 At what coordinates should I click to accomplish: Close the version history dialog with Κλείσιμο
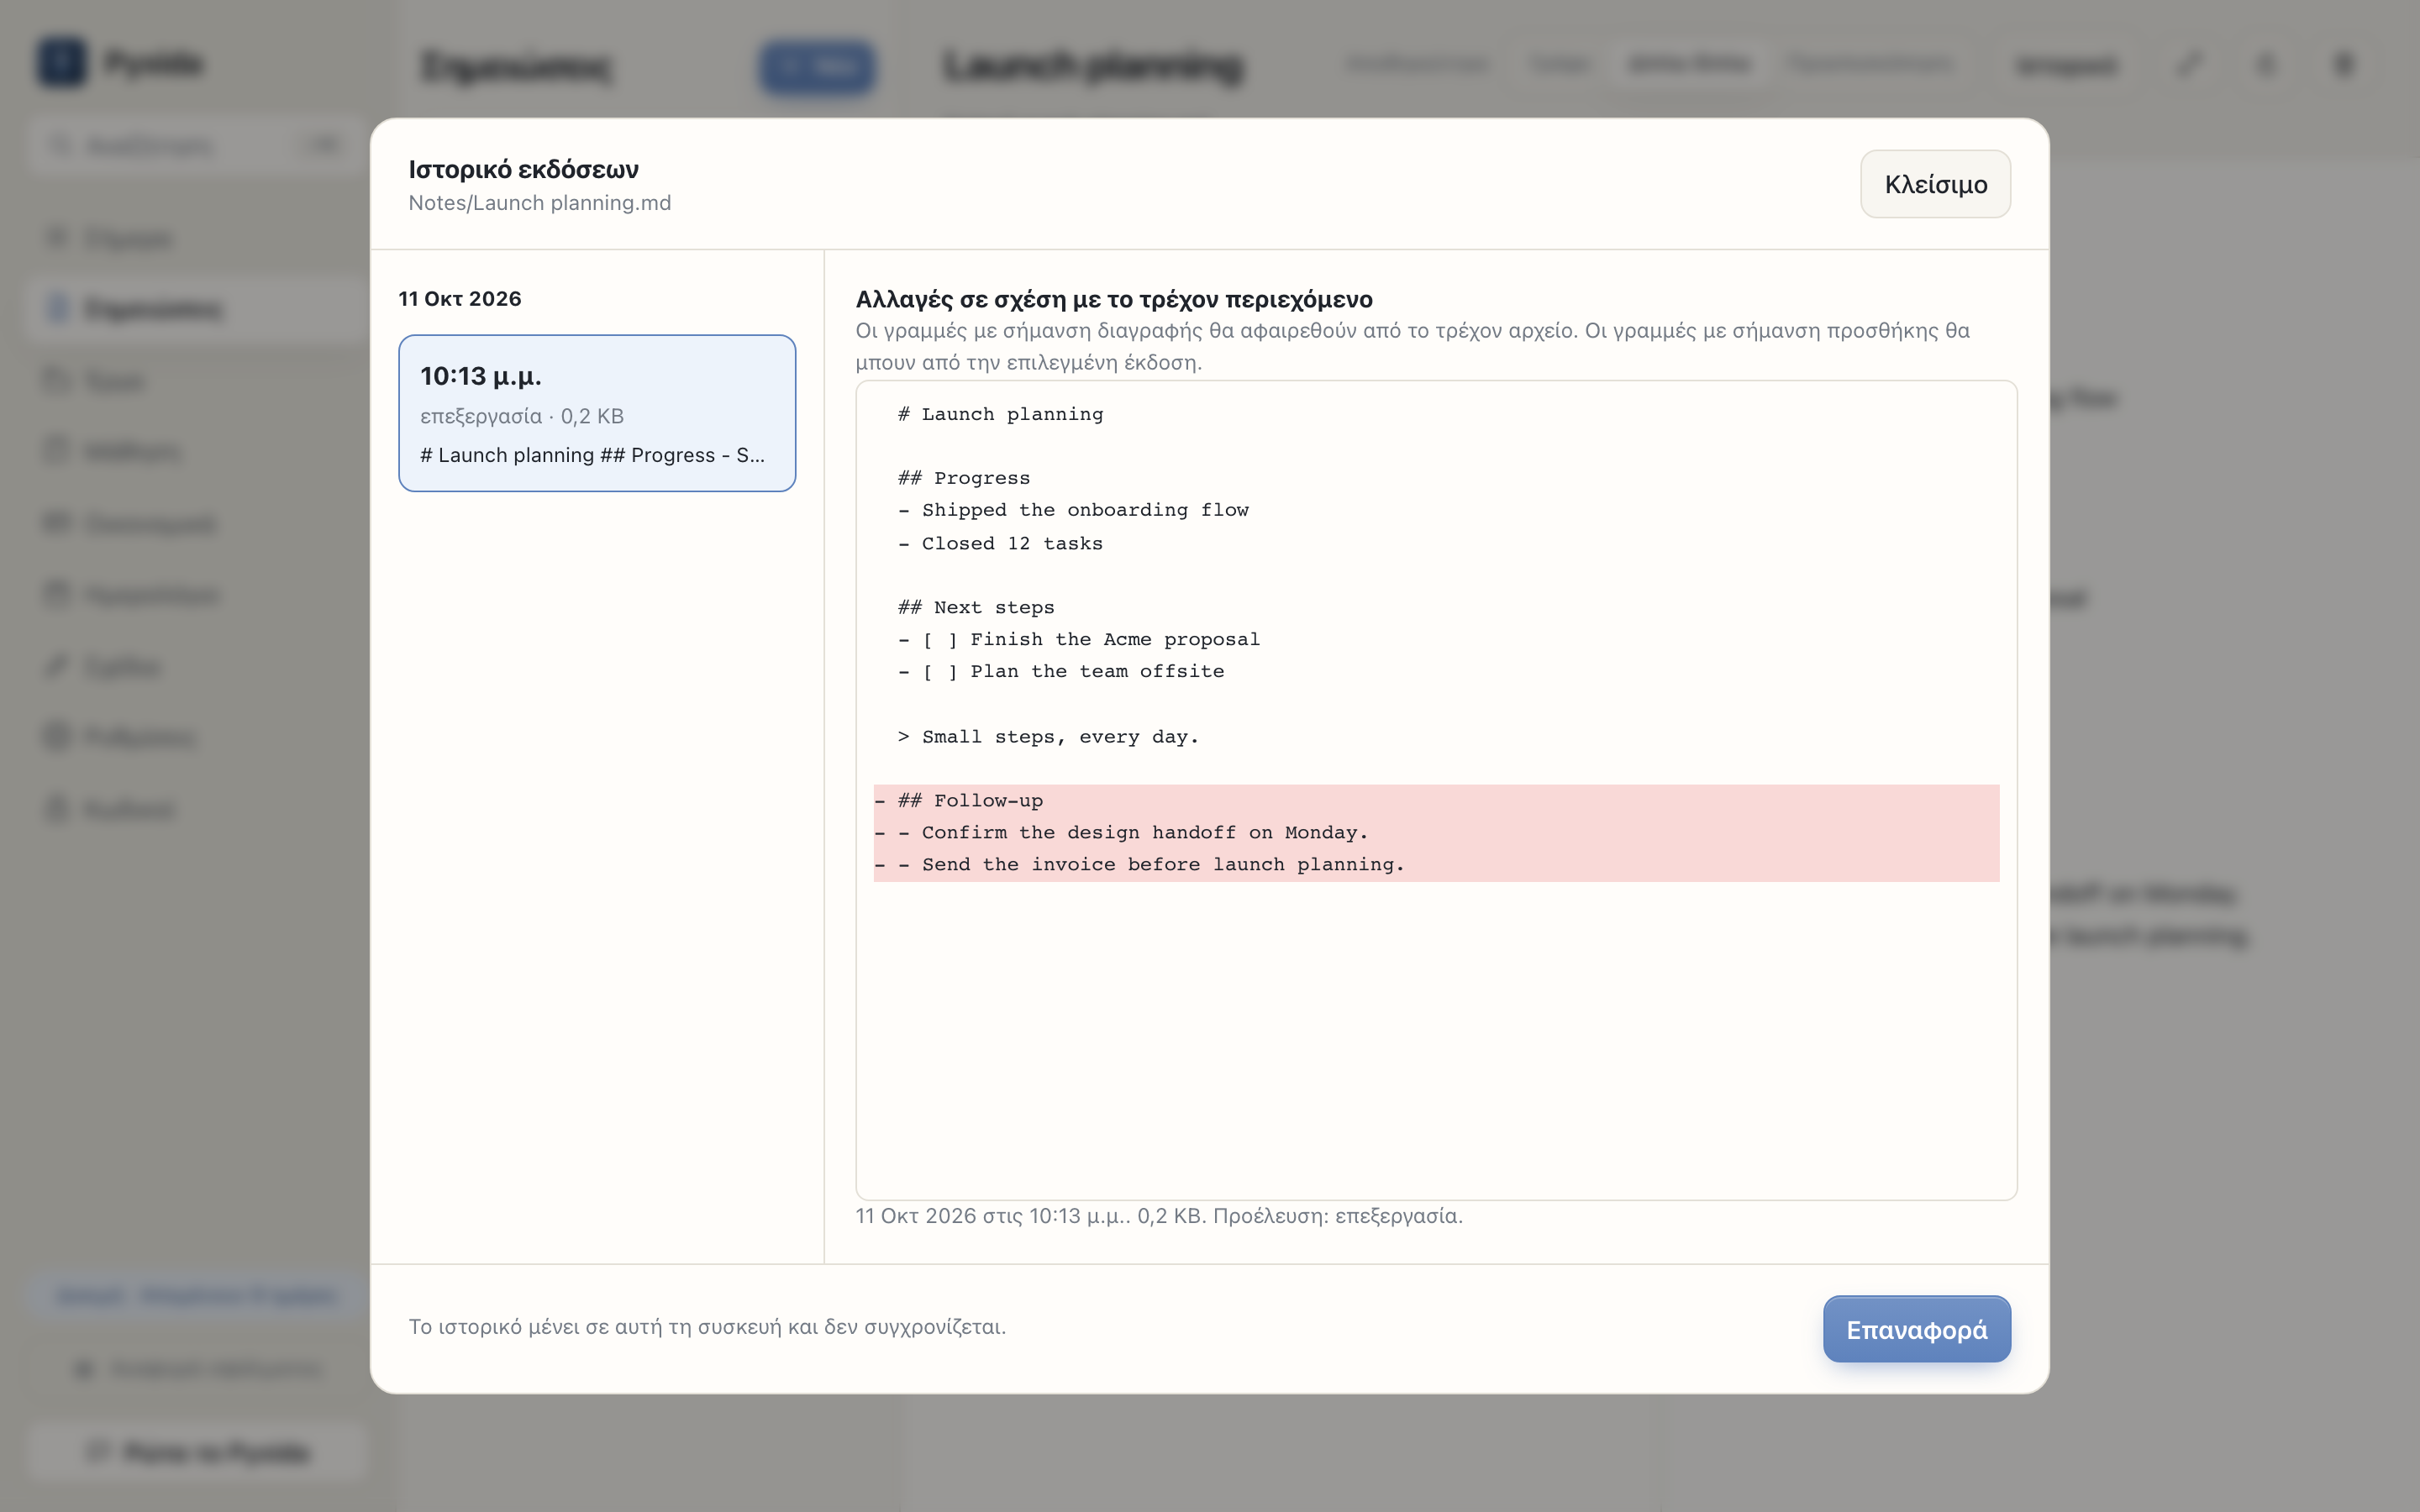coord(1935,184)
